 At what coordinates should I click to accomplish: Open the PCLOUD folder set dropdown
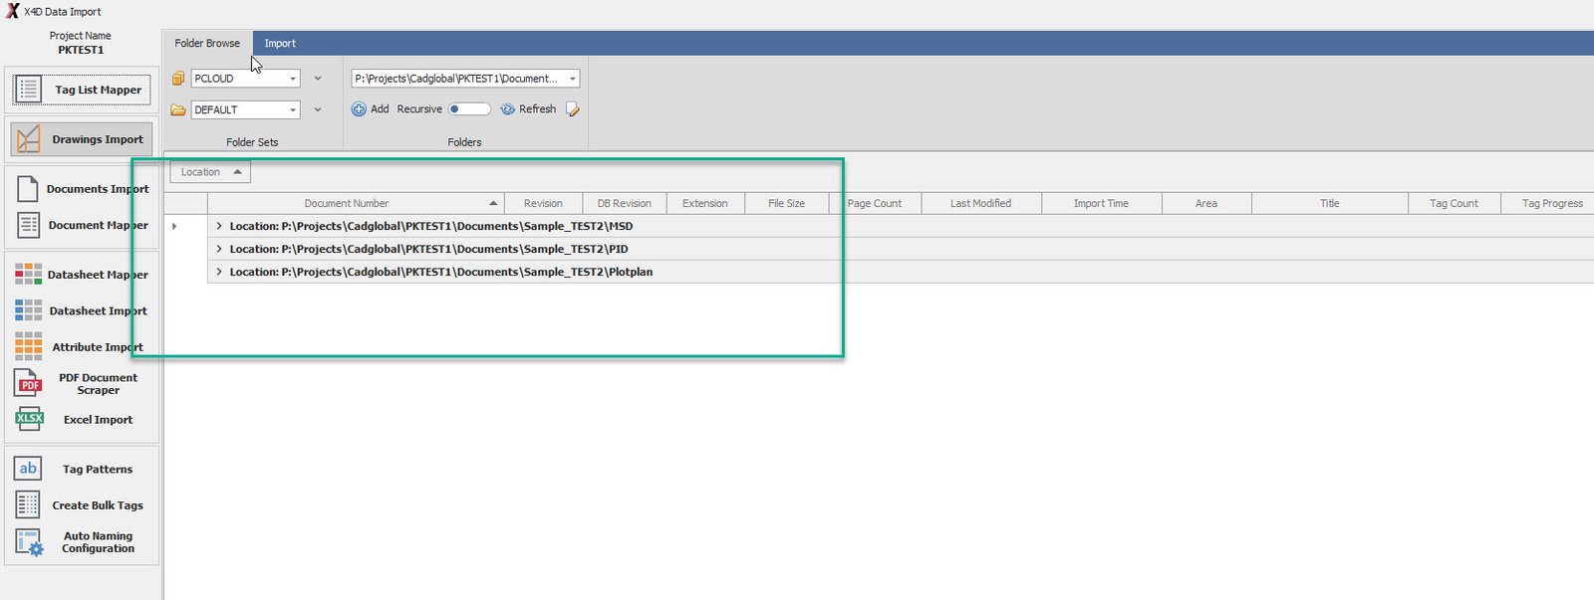[x=293, y=79]
